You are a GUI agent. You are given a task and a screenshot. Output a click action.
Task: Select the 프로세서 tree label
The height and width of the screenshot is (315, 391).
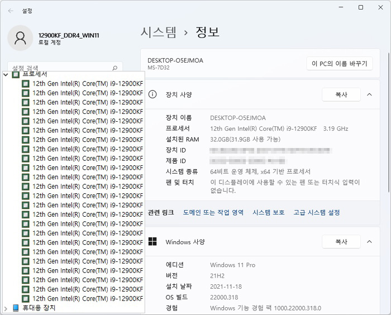pos(35,74)
